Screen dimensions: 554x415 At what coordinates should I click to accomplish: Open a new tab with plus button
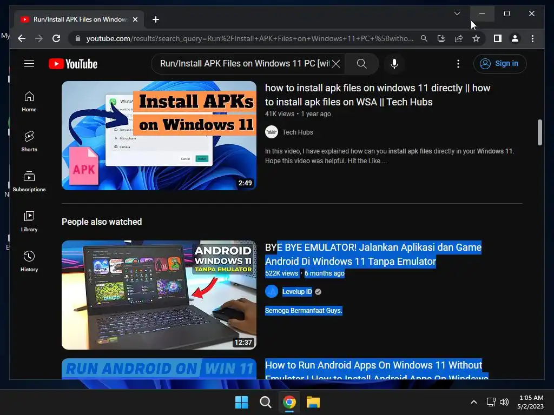point(155,19)
